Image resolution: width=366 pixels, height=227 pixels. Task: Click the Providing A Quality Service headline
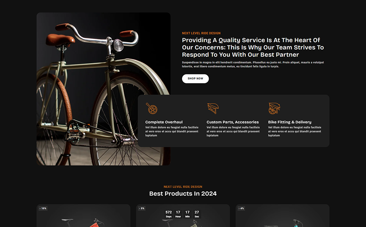pos(253,48)
